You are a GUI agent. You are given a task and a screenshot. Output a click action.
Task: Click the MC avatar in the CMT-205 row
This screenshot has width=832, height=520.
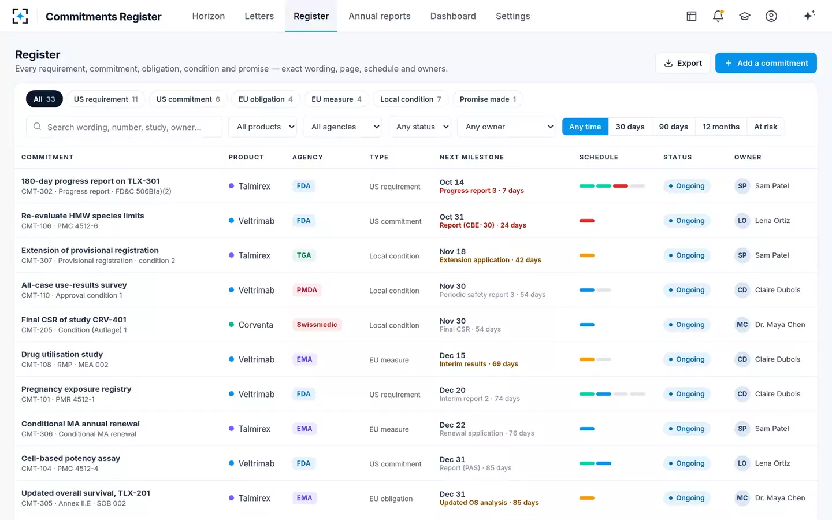coord(742,325)
